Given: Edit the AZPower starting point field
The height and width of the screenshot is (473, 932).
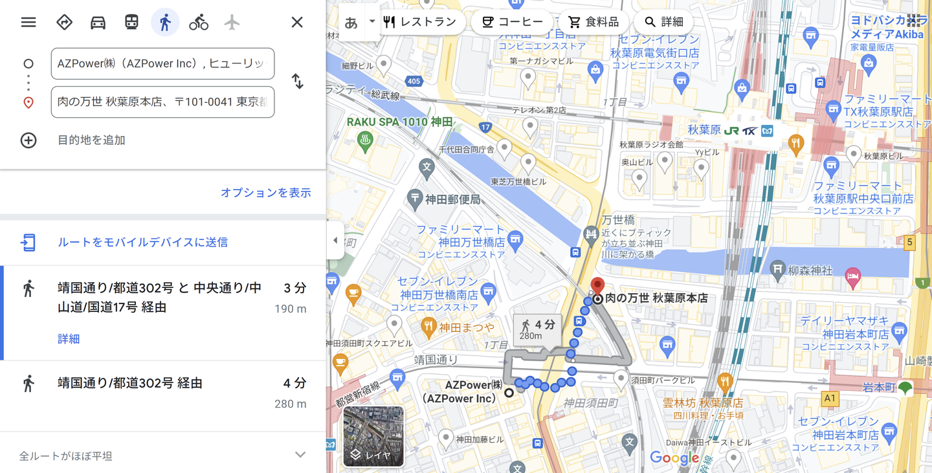Looking at the screenshot, I should [x=162, y=63].
